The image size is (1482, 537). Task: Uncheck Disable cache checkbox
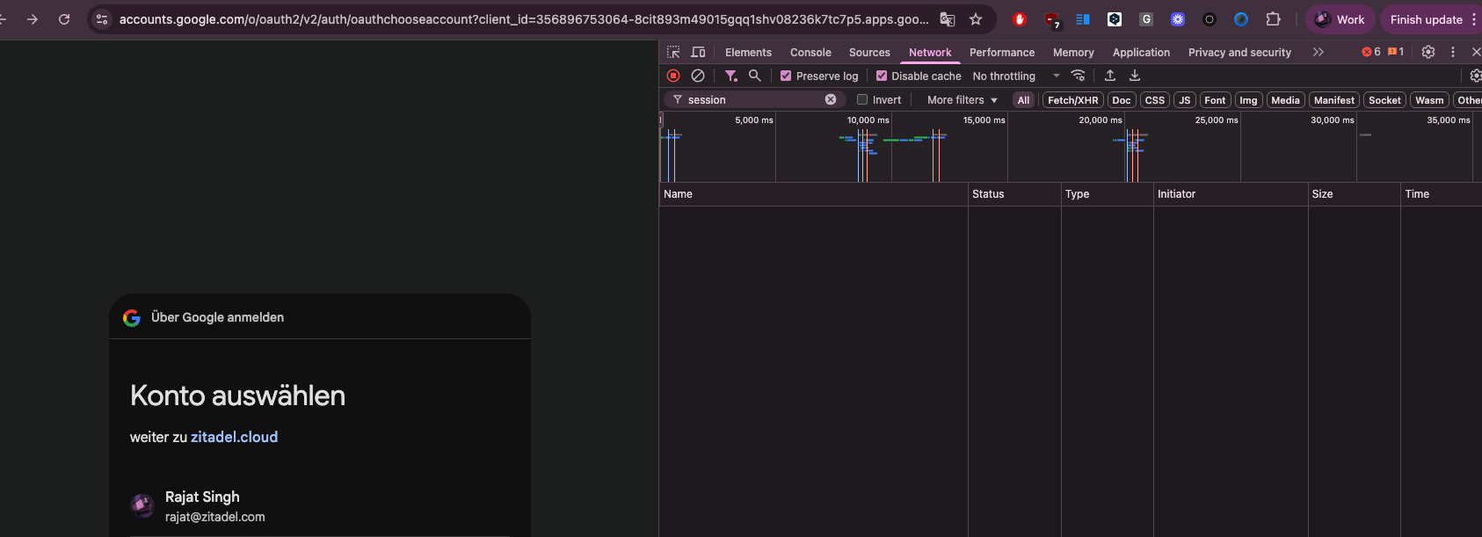coord(882,76)
